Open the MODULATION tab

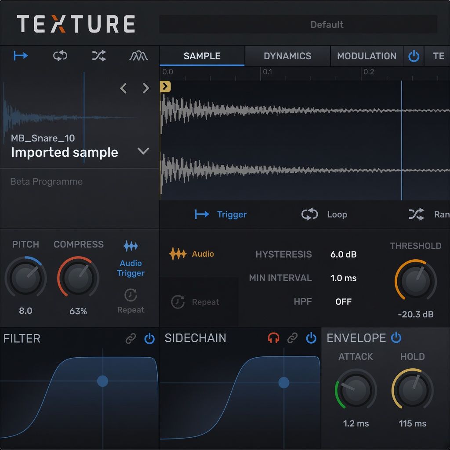point(367,56)
